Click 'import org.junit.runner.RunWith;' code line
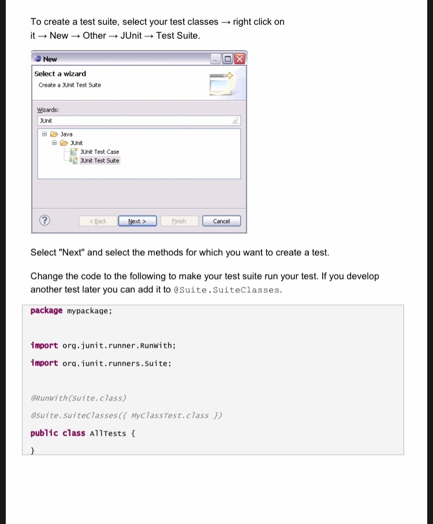The width and height of the screenshot is (433, 524). click(x=103, y=345)
